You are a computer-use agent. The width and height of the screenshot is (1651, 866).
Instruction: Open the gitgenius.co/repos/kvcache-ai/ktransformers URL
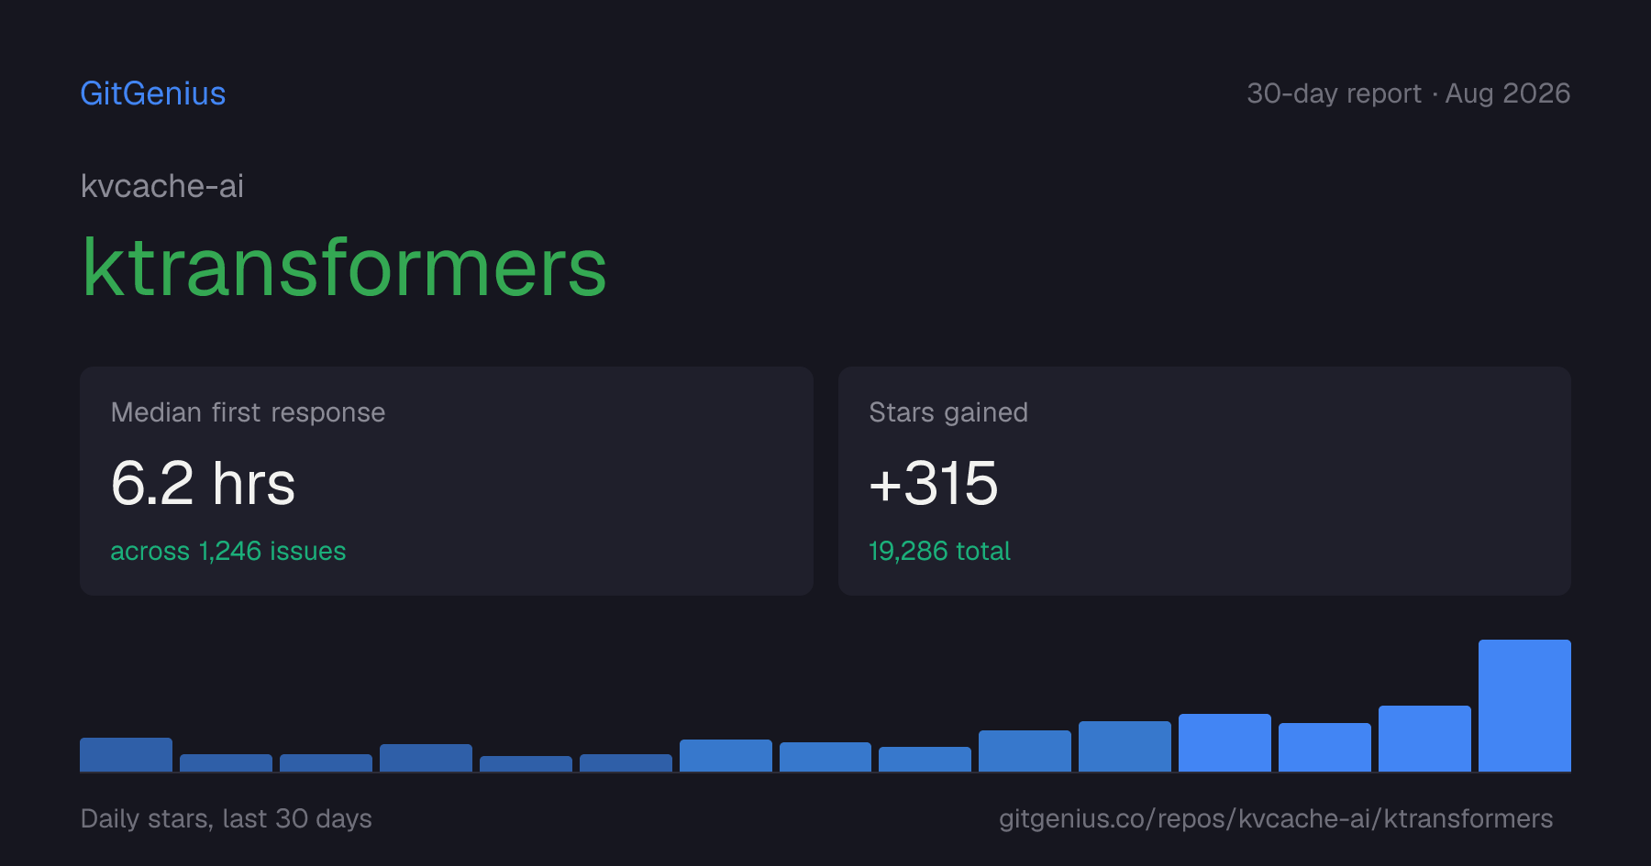pos(1276,818)
